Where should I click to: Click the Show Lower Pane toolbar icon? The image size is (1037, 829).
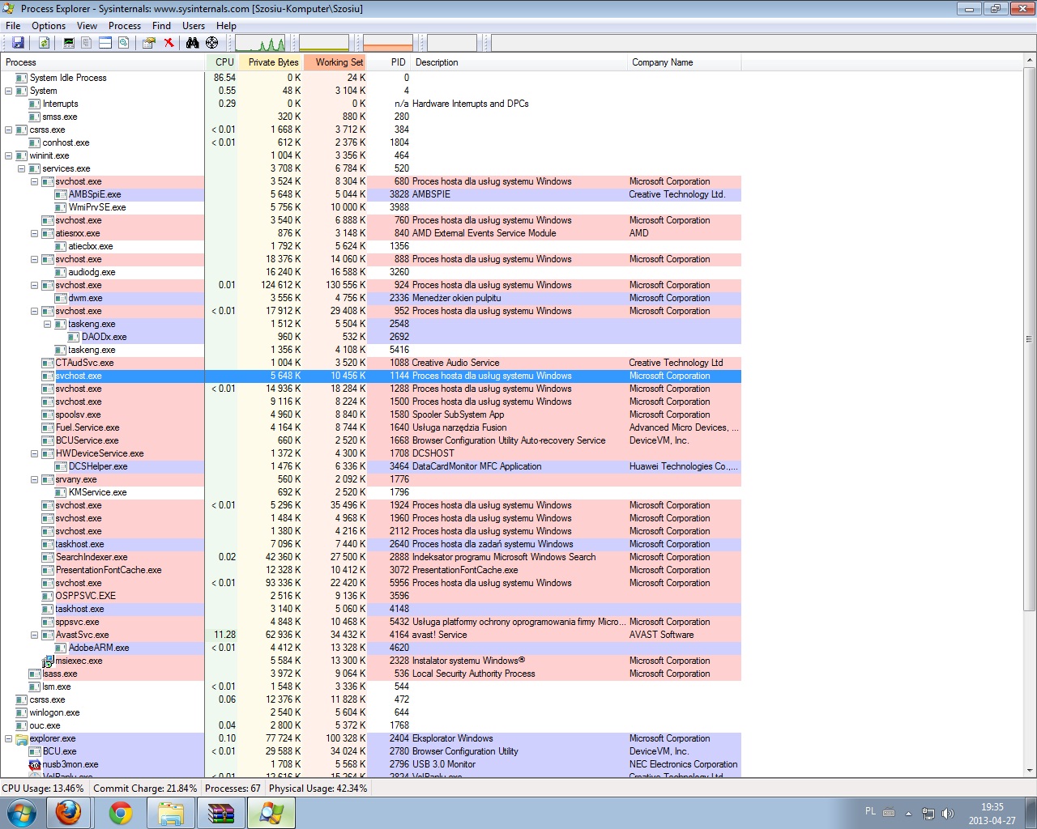(105, 43)
